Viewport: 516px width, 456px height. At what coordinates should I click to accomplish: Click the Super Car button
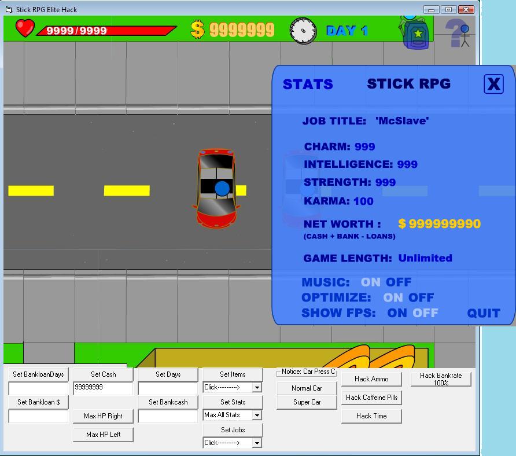(x=307, y=402)
